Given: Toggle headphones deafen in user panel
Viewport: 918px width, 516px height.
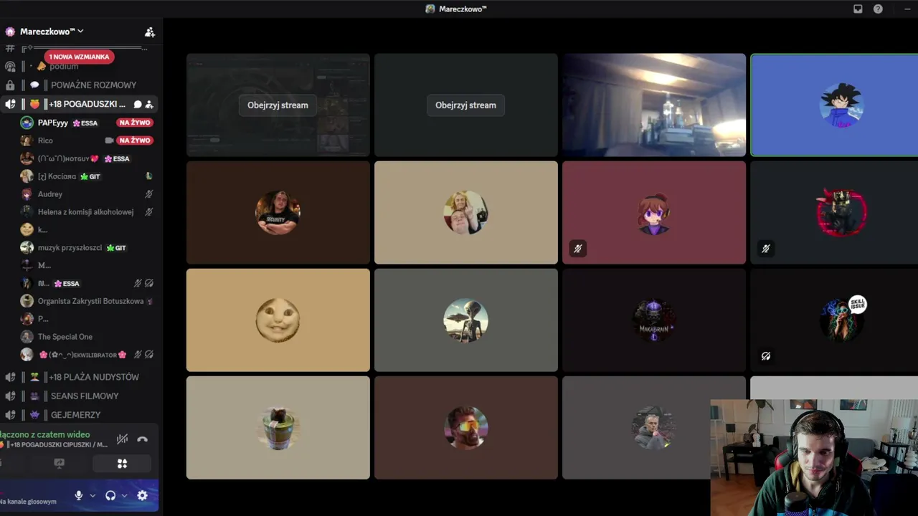Looking at the screenshot, I should (110, 495).
